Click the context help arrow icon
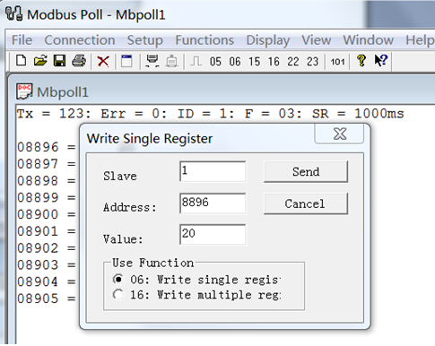This screenshot has height=346, width=435. (381, 61)
